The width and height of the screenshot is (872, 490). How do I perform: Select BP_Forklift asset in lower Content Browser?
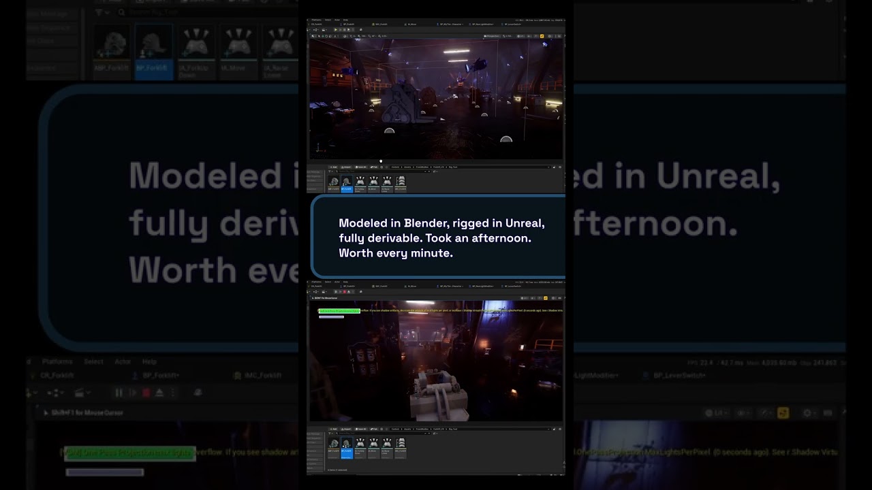[x=347, y=448]
